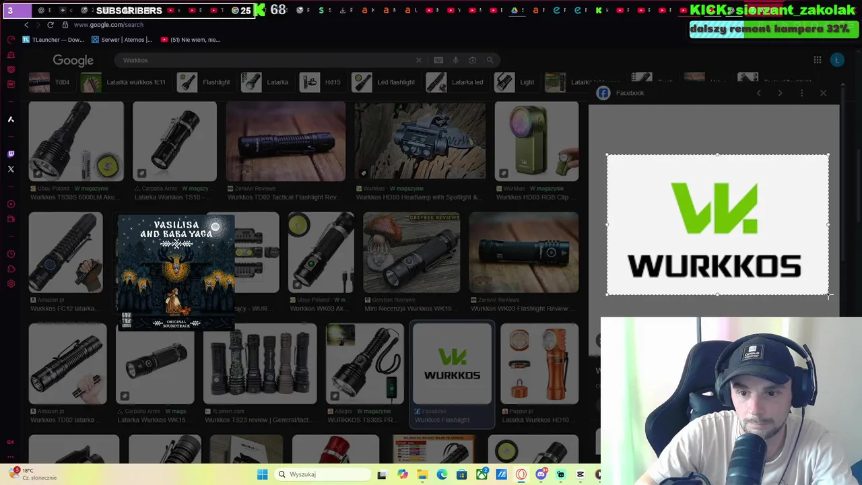Open File Explorer from the taskbar
The width and height of the screenshot is (862, 485).
(x=422, y=474)
